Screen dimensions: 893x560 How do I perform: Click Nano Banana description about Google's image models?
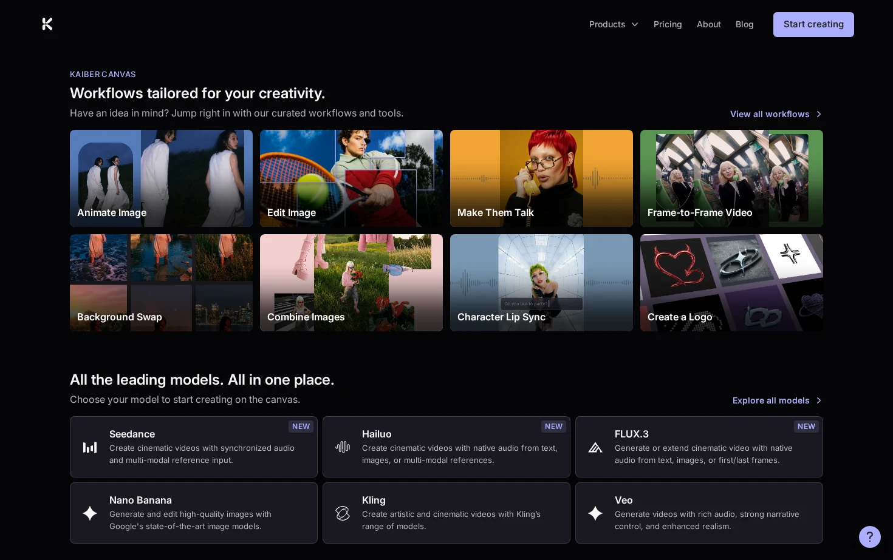coord(190,520)
